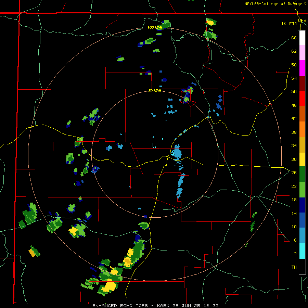The width and height of the screenshot is (308, 308).
Task: Click the cyan legend swatch
Action: coord(302,251)
